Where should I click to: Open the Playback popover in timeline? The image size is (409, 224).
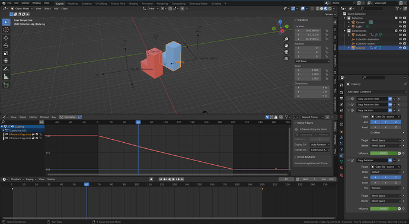tap(17, 179)
